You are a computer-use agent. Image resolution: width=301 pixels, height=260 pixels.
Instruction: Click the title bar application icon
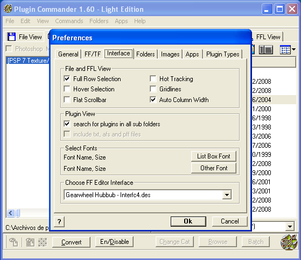point(8,9)
